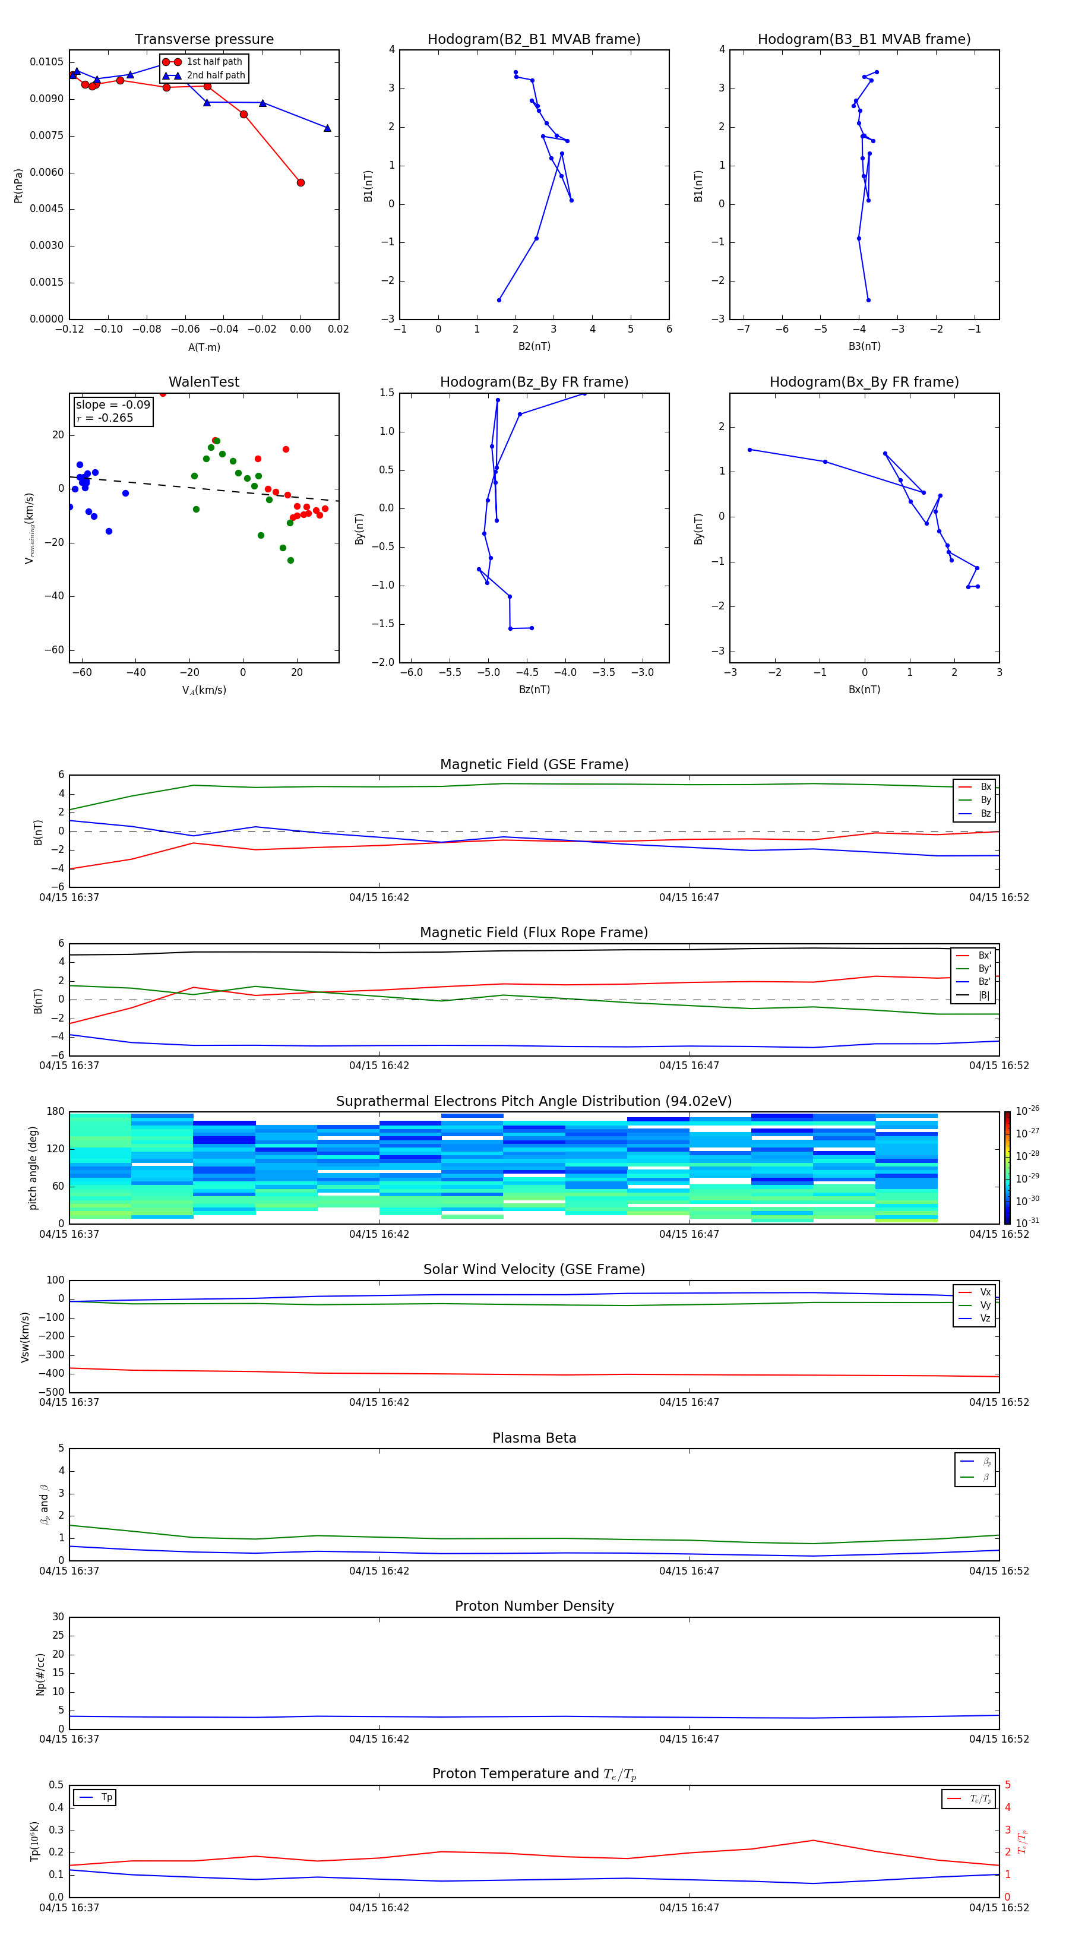
Task: Click the By legend entry in GSE magnetic field
Action: 975,799
